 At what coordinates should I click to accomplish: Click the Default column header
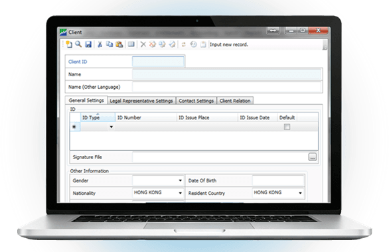pos(287,117)
